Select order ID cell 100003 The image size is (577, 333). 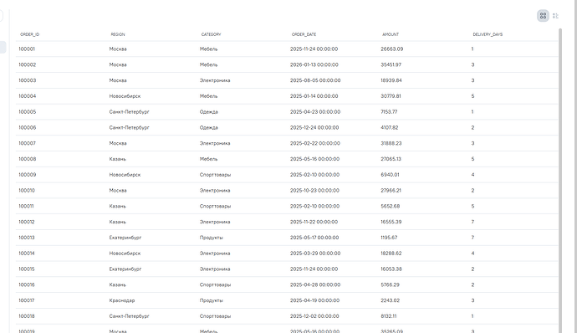tap(28, 80)
